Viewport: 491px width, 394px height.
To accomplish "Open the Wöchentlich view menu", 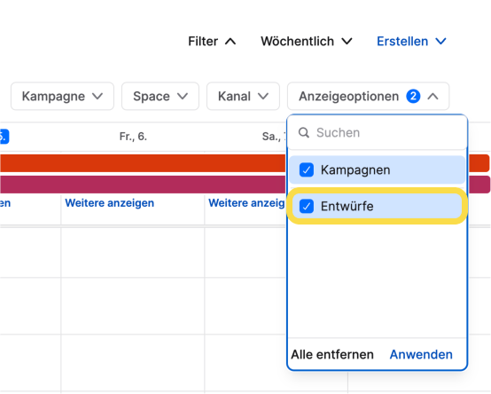I will (x=307, y=42).
